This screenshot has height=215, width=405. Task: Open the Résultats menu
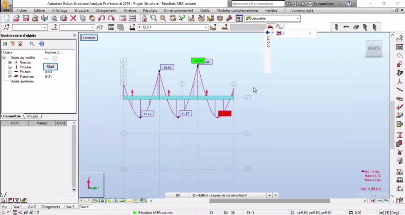point(150,10)
